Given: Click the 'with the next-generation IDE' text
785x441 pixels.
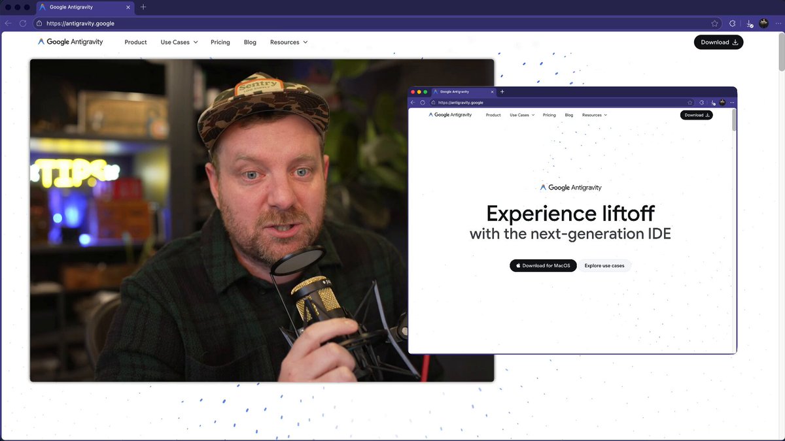Looking at the screenshot, I should coord(570,234).
